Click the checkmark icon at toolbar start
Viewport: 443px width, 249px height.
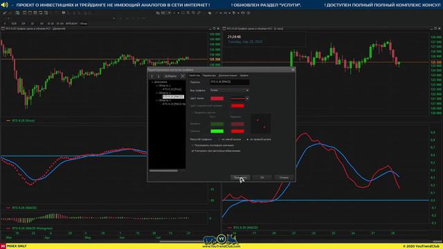[x=5, y=13]
